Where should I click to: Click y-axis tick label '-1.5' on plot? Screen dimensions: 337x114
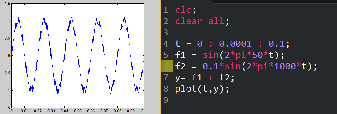click(x=6, y=108)
